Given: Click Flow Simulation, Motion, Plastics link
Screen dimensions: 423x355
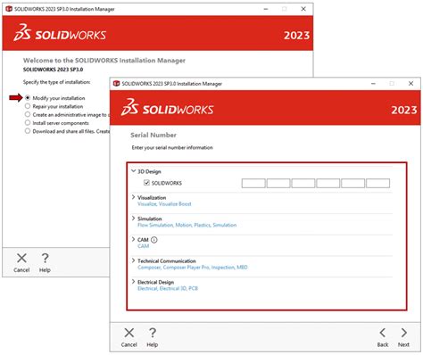Looking at the screenshot, I should click(187, 225).
